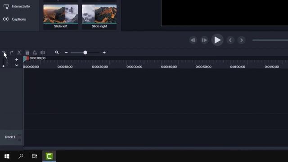The height and width of the screenshot is (162, 288).
Task: Open the Interactivity panel
Action: point(17,6)
